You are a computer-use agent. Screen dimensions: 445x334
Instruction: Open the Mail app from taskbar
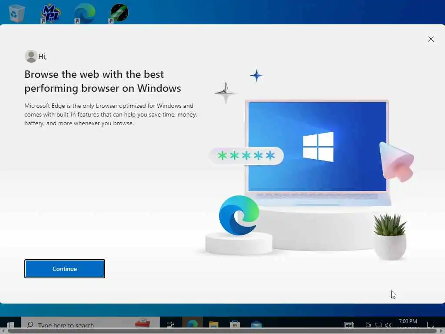click(256, 324)
